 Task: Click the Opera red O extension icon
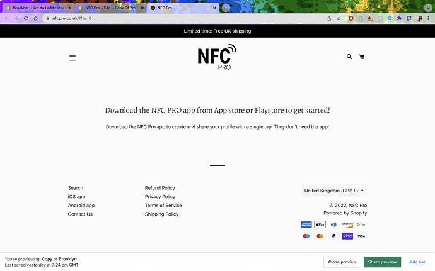[x=351, y=18]
